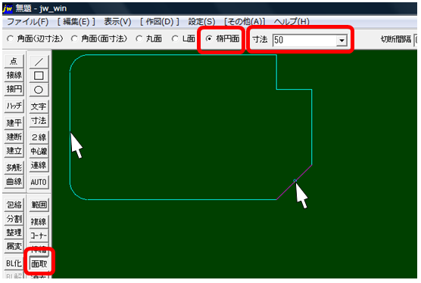Select the circle (○) drawing tool
Screen dimensions: 421x283
39,90
